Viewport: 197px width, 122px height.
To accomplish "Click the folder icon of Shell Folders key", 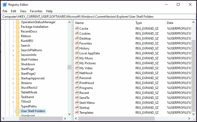I will [18, 60].
